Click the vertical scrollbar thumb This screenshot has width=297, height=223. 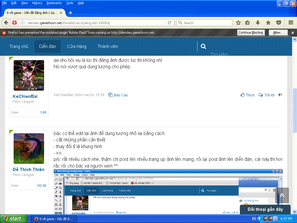(x=295, y=110)
